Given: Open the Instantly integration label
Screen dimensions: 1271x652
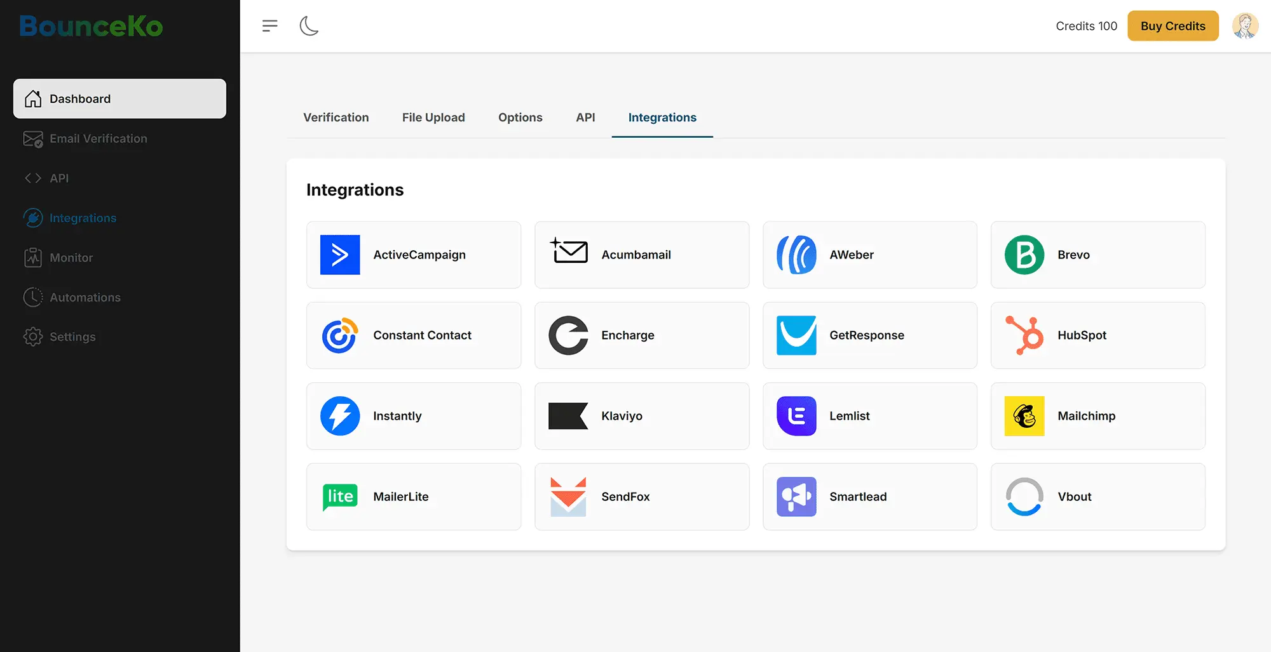Looking at the screenshot, I should [x=397, y=416].
